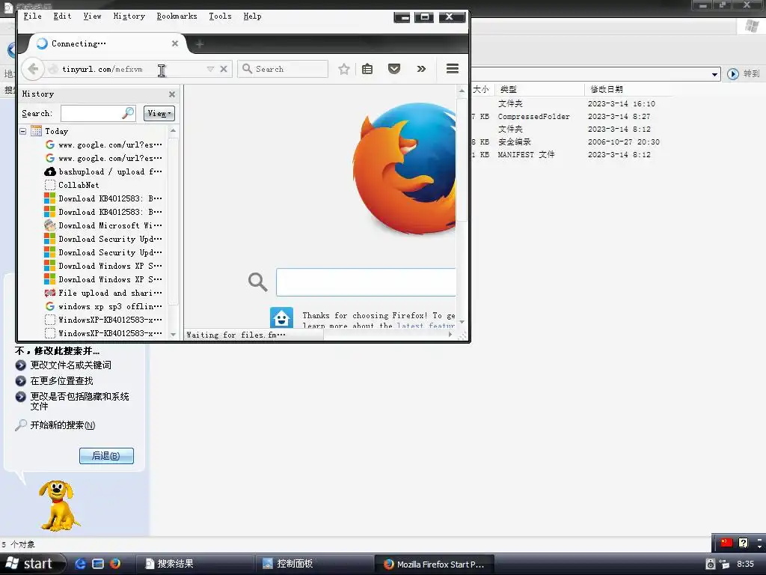Collapse the Today history group
766x575 pixels.
(23, 131)
